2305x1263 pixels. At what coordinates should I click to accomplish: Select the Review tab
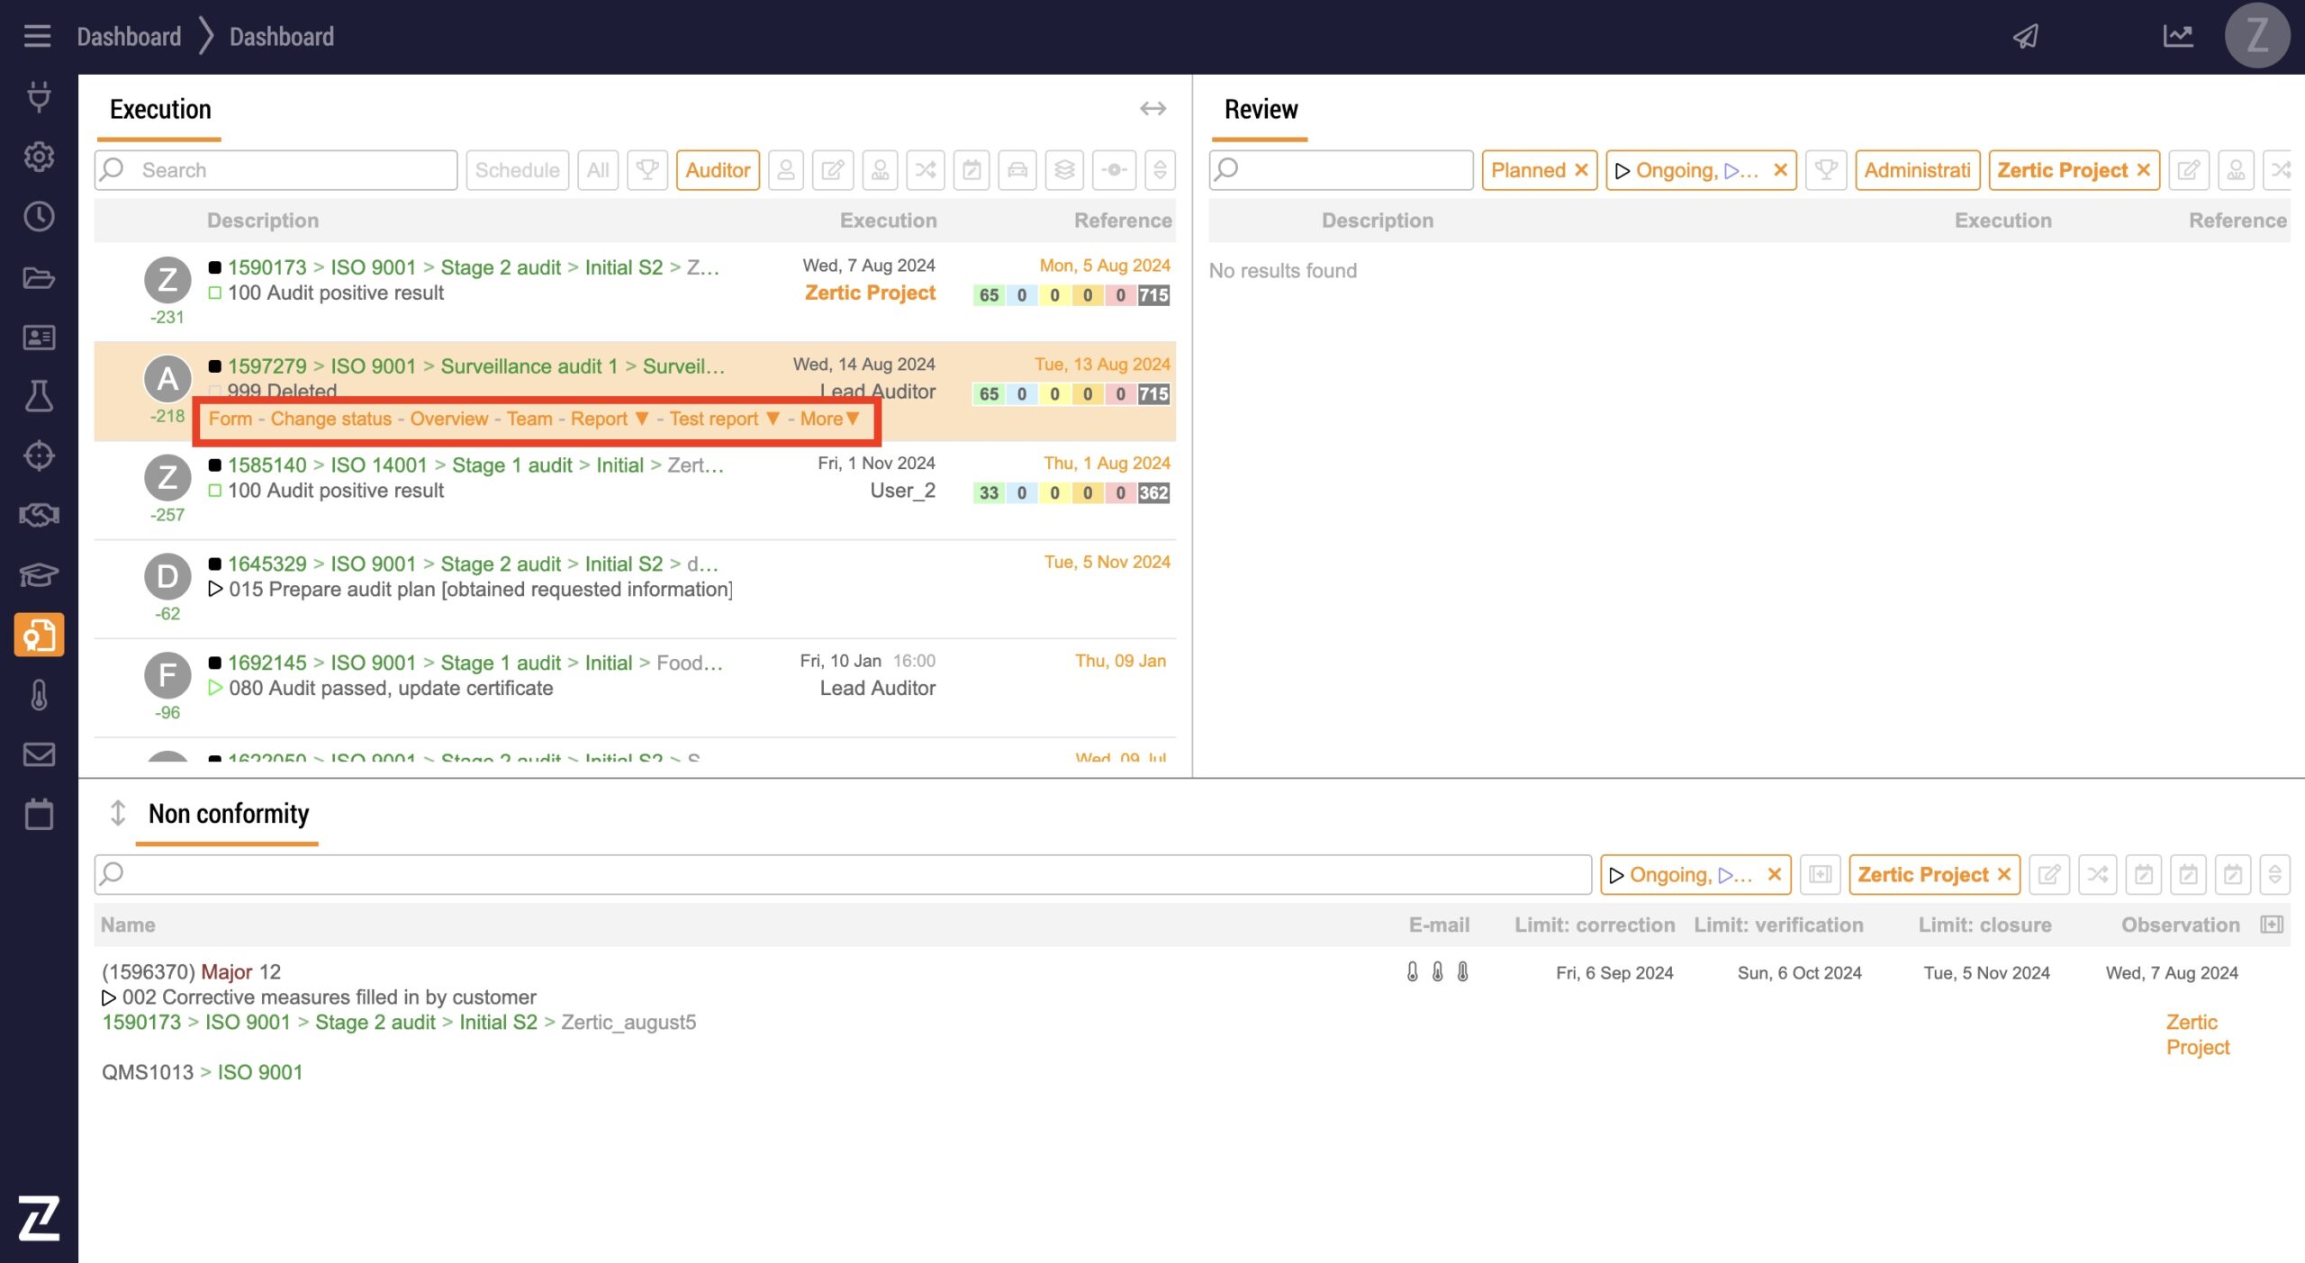(x=1260, y=110)
